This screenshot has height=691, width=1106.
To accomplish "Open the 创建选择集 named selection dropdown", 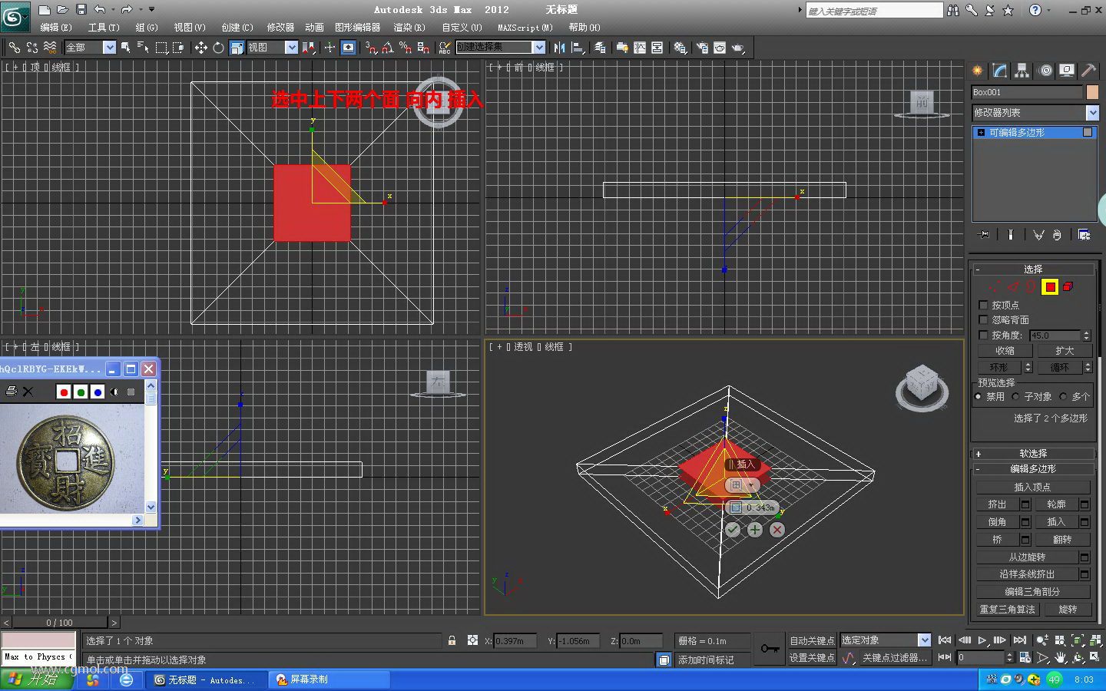I will [x=539, y=48].
